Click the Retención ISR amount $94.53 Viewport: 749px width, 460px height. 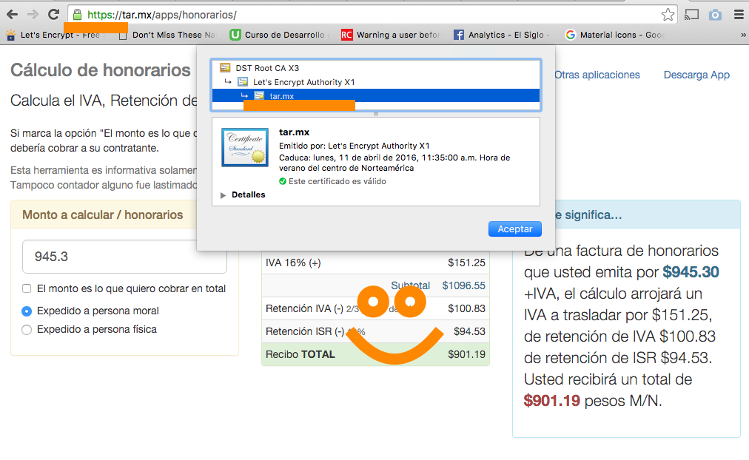tap(469, 331)
